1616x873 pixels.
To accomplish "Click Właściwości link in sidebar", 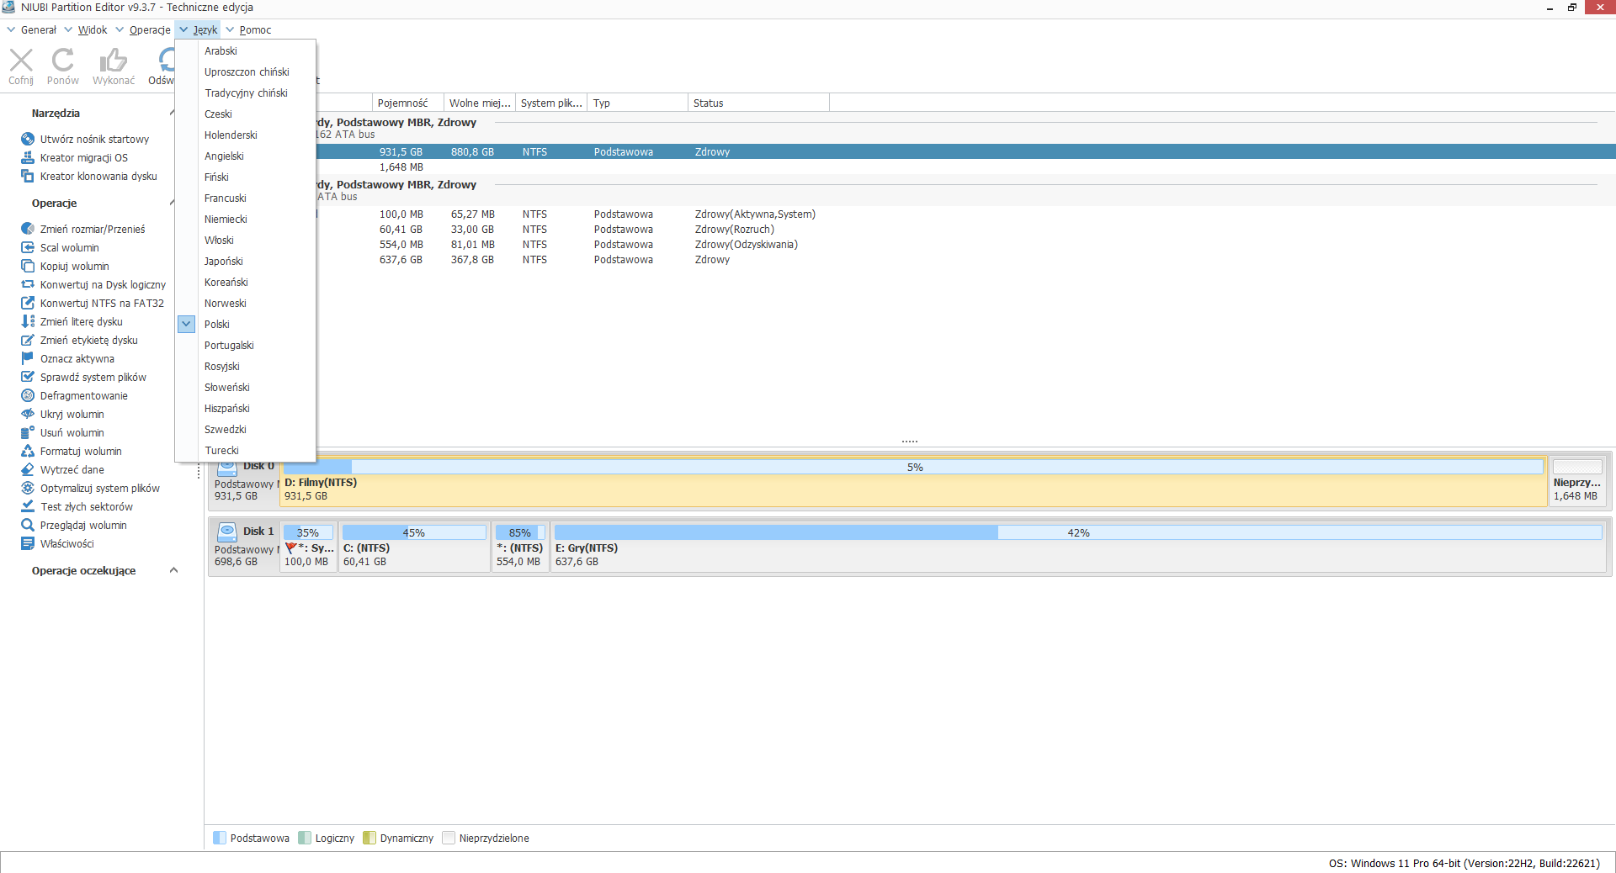I will 67,543.
